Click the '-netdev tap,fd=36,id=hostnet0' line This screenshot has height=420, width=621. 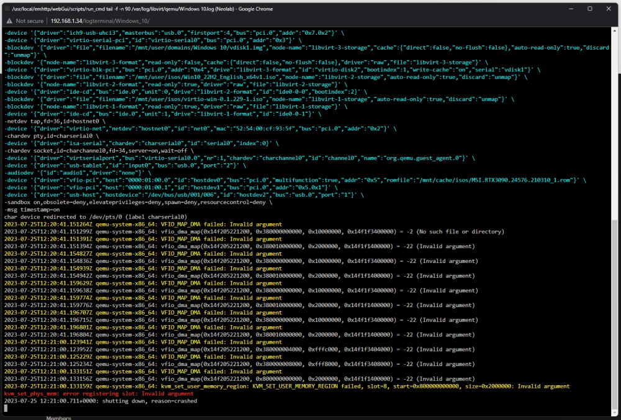click(x=55, y=122)
